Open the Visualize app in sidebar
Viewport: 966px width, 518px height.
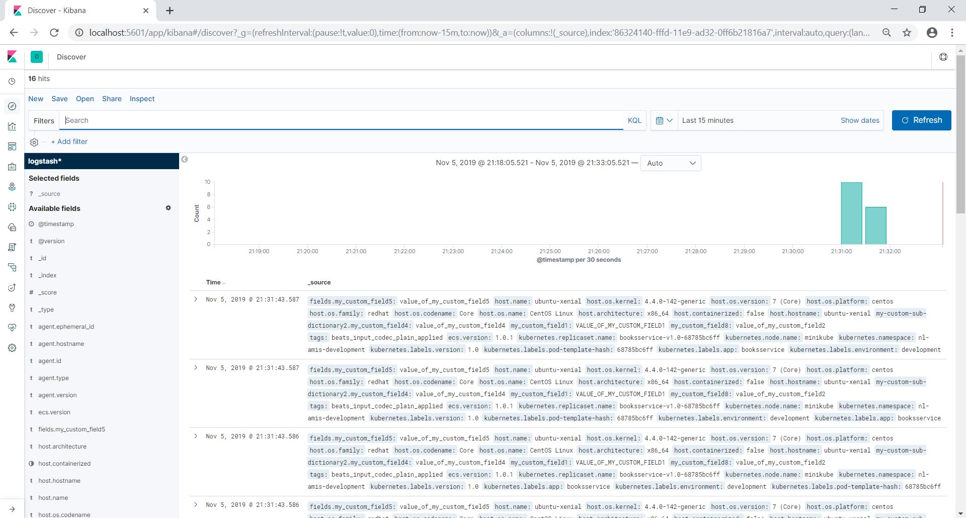click(12, 126)
